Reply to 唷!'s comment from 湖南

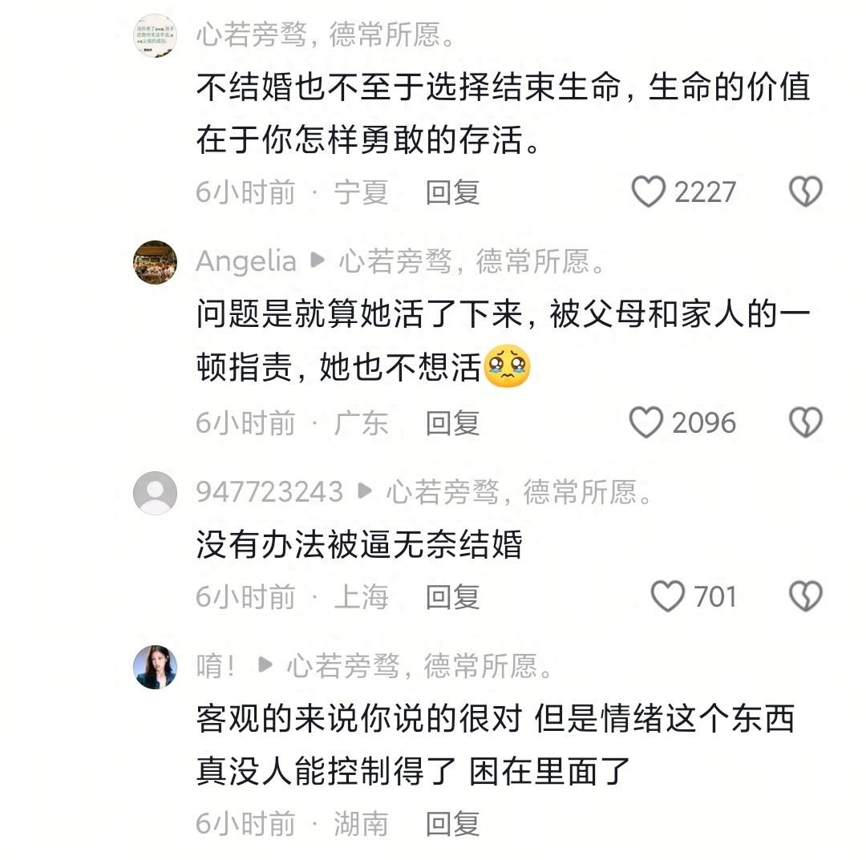coord(452,823)
